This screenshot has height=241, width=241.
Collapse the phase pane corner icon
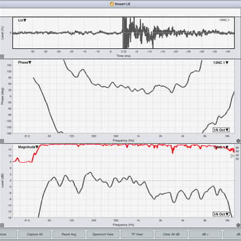tap(2, 141)
